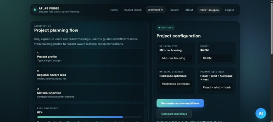Select the Architect AI nav tab

click(155, 10)
